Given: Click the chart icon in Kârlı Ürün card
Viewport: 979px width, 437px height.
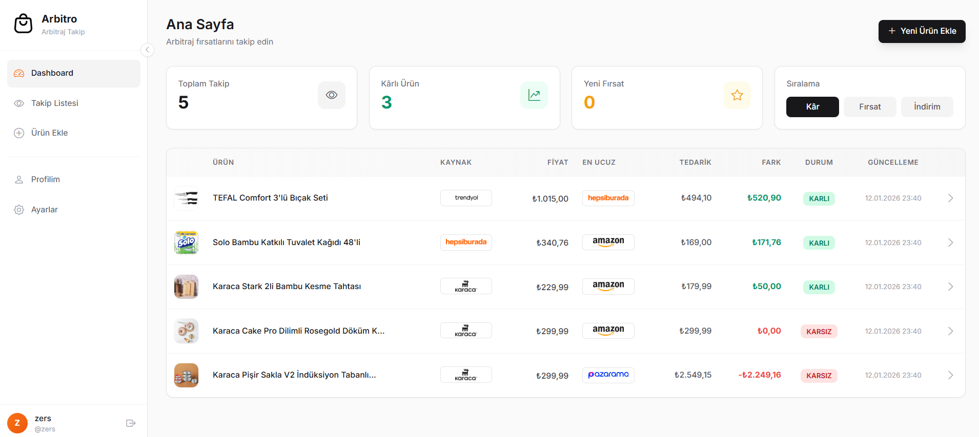Looking at the screenshot, I should coord(534,95).
